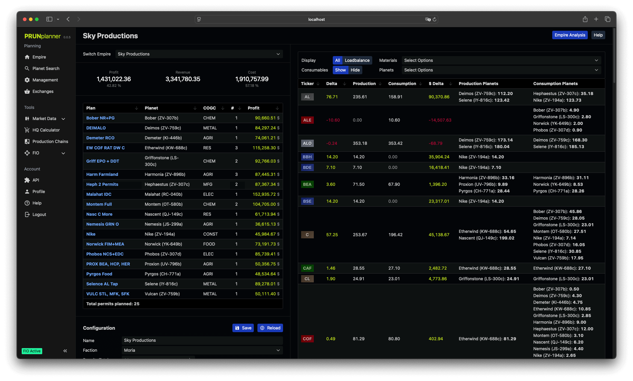Open Production Chains icon in sidebar
The image size is (633, 381).
[x=27, y=141]
